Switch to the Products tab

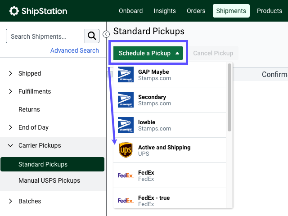pyautogui.click(x=270, y=11)
